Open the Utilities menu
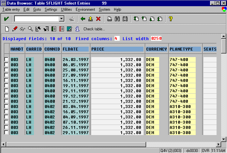The width and height of the screenshot is (227, 153). (x=67, y=10)
